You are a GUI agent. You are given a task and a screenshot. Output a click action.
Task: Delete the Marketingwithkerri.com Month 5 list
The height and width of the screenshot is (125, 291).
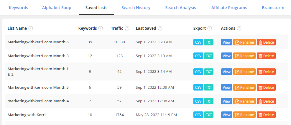tap(266, 87)
